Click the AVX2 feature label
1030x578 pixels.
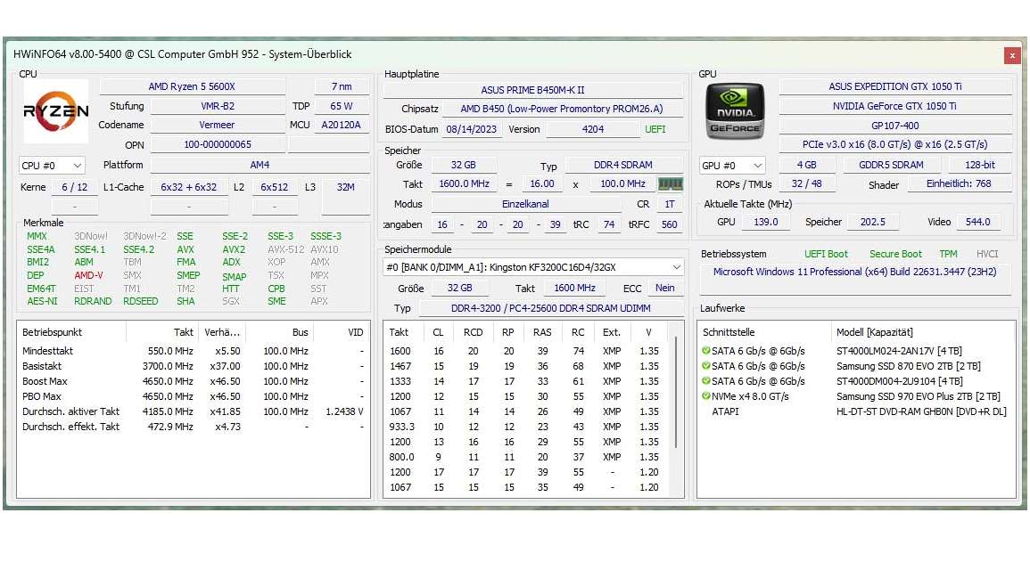[x=234, y=249]
